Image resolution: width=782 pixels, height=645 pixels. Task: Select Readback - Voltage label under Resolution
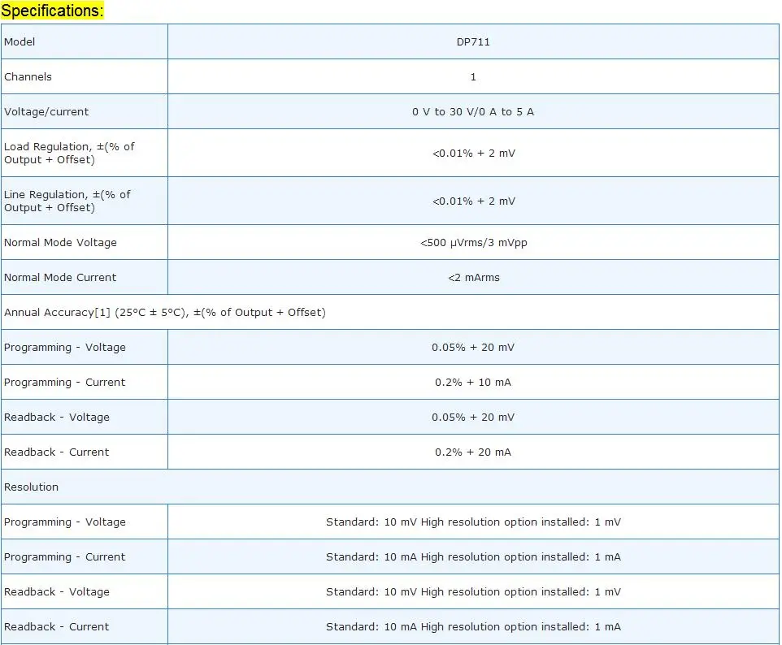coord(57,591)
